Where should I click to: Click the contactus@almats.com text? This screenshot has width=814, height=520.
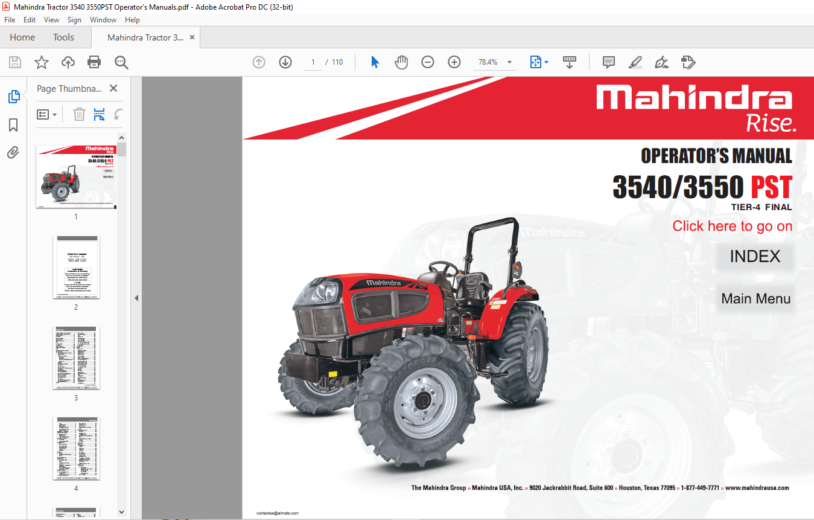tap(278, 513)
